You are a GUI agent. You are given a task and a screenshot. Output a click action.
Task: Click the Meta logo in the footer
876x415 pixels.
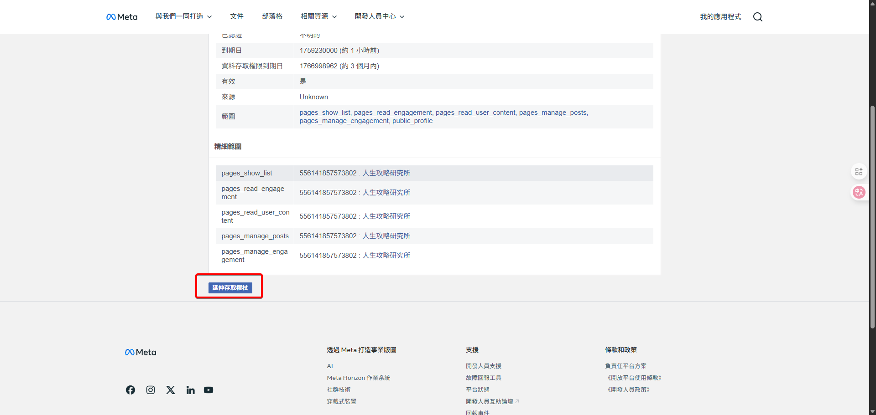pyautogui.click(x=140, y=352)
